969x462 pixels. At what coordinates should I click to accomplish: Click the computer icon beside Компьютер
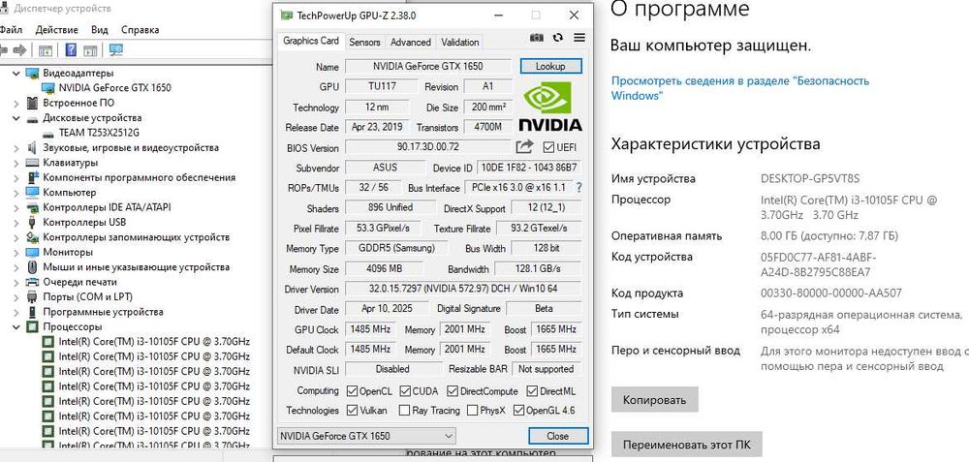32,192
